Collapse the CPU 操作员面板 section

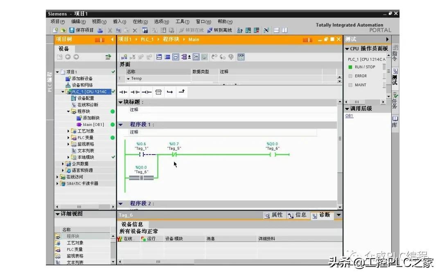click(x=347, y=49)
